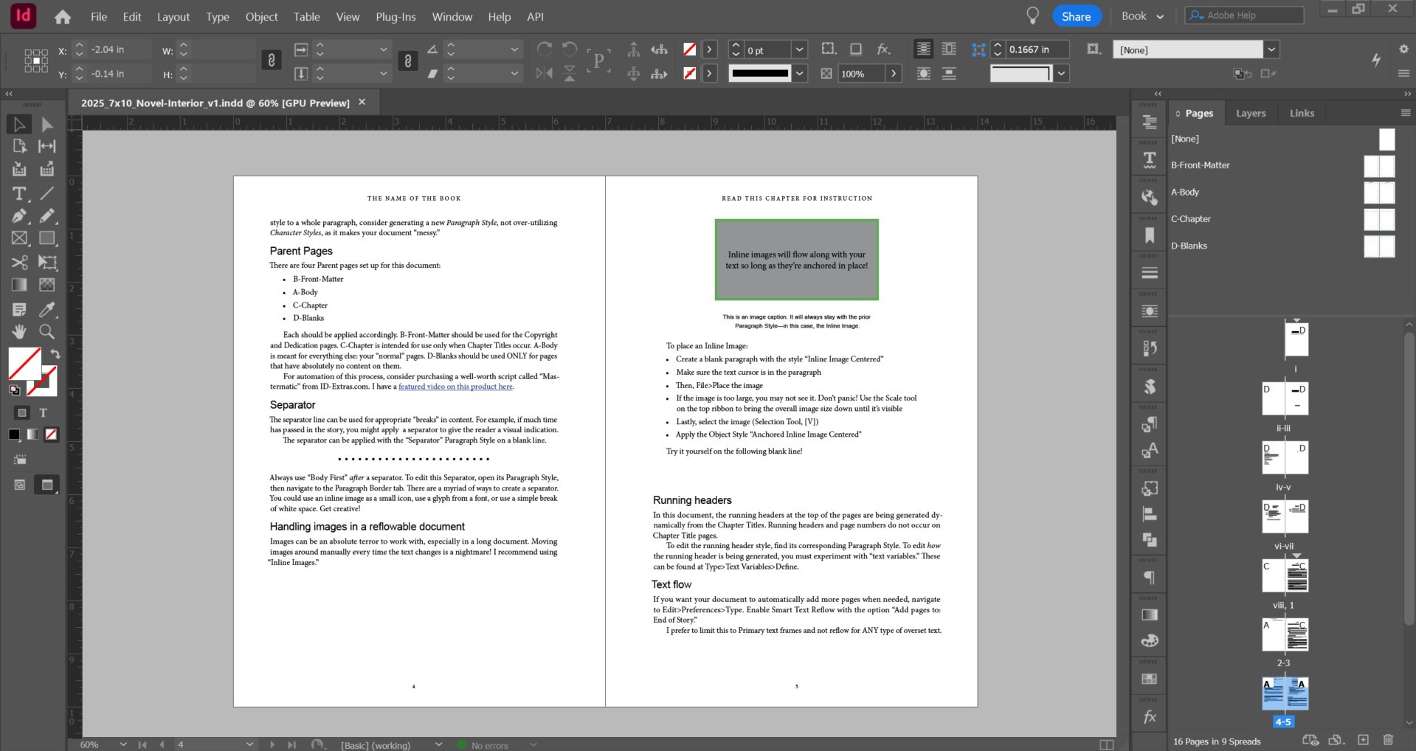Select the Eyedropper tool

pos(47,309)
